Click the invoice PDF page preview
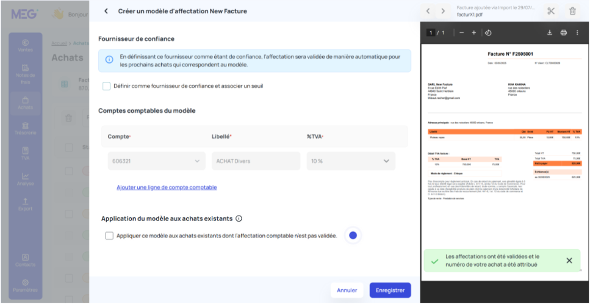Viewport: 590px width, 304px height. pyautogui.click(x=505, y=162)
